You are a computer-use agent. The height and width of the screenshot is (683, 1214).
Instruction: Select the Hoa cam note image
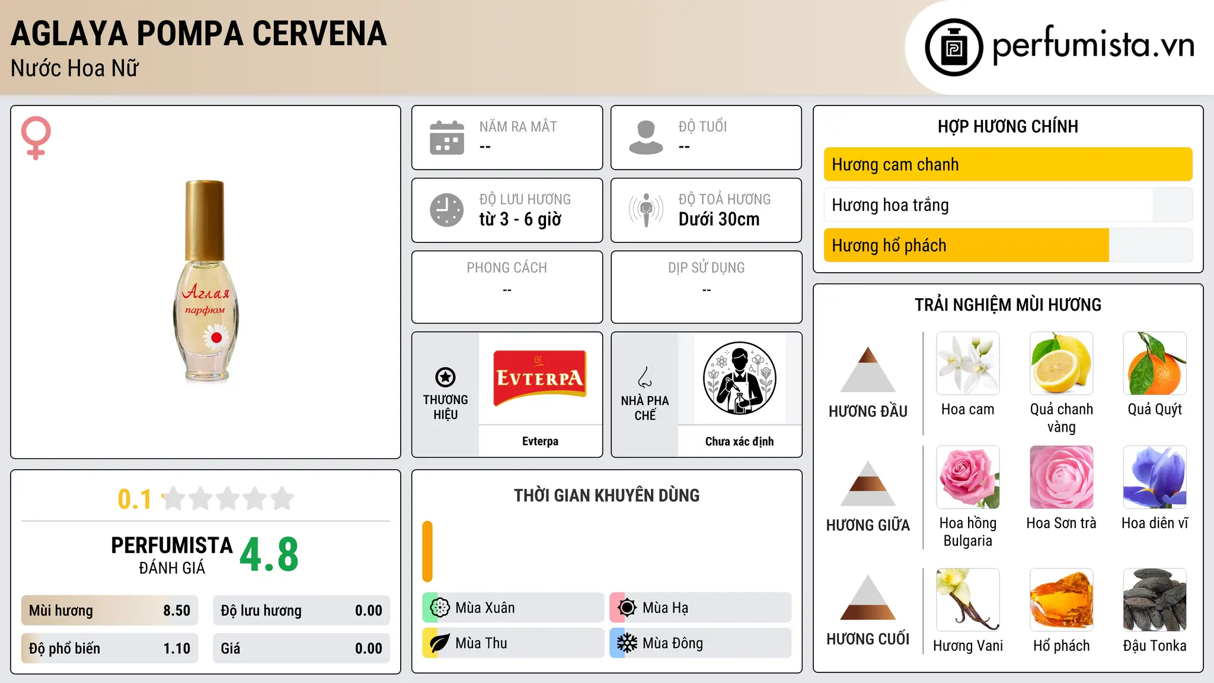pyautogui.click(x=968, y=363)
